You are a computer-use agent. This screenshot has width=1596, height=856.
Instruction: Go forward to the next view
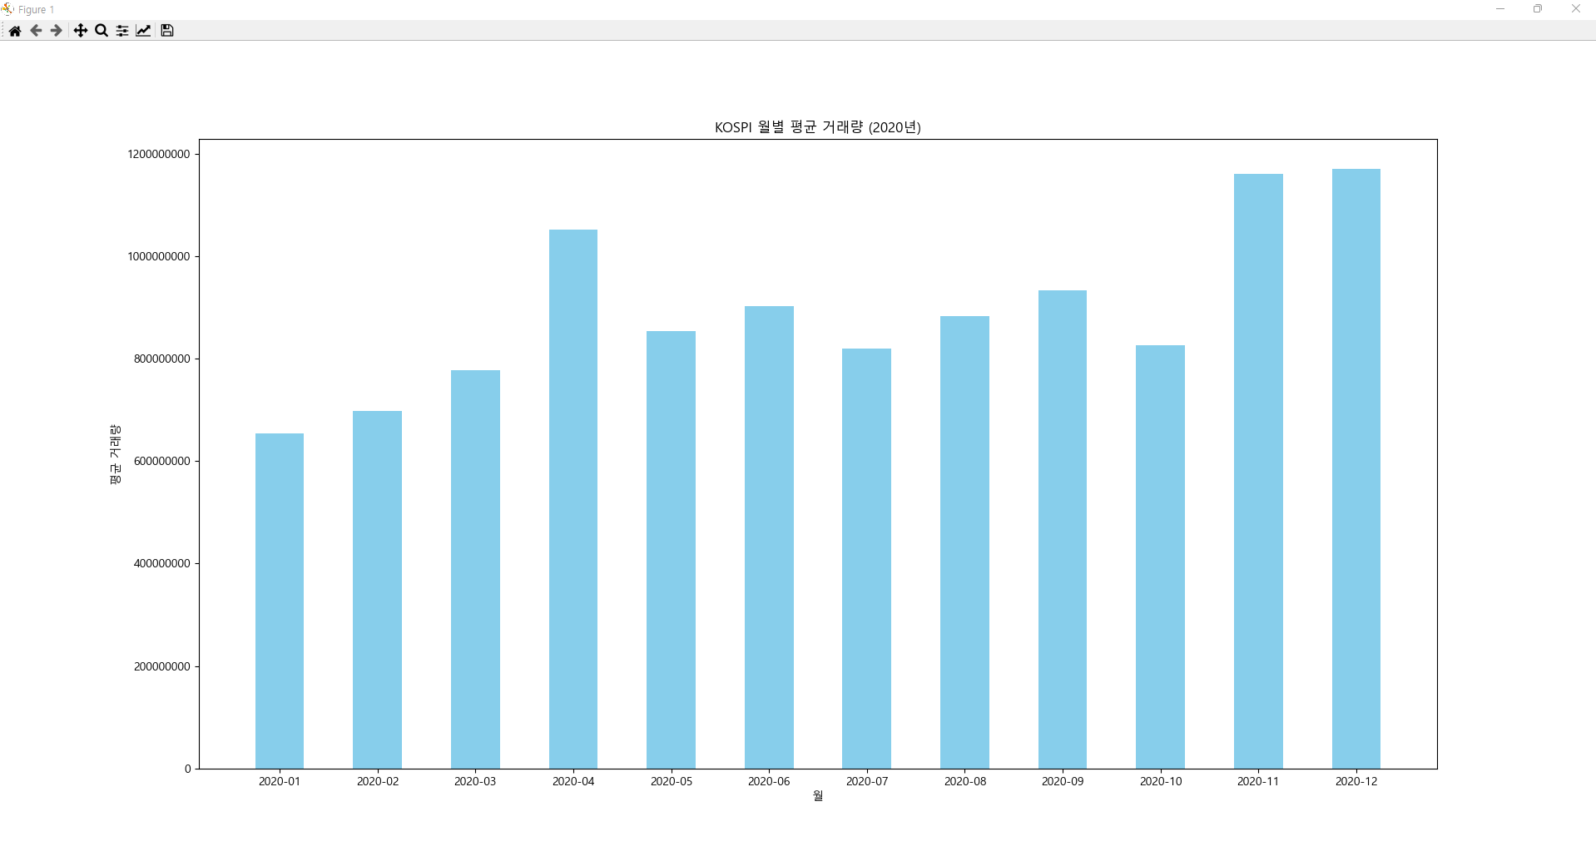pos(56,31)
